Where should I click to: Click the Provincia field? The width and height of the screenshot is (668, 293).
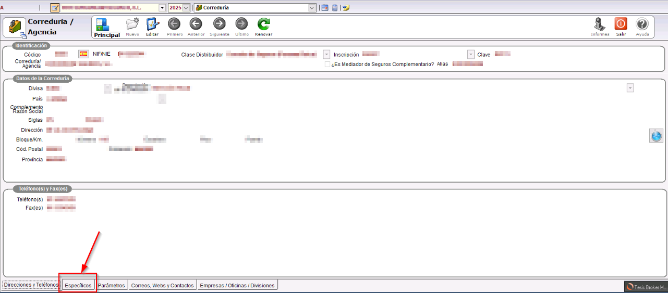(x=56, y=159)
